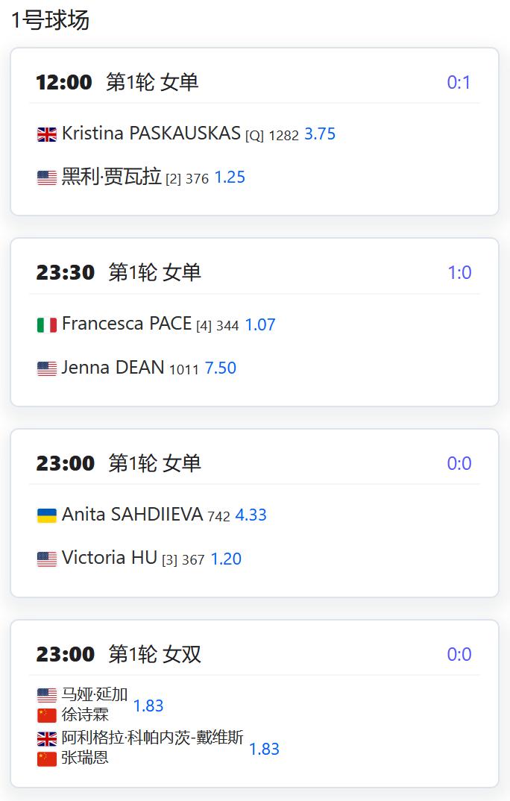This screenshot has height=801, width=510.
Task: Open 阿利格拉·科帕内茨-戴维斯 player profile
Action: click(x=153, y=737)
